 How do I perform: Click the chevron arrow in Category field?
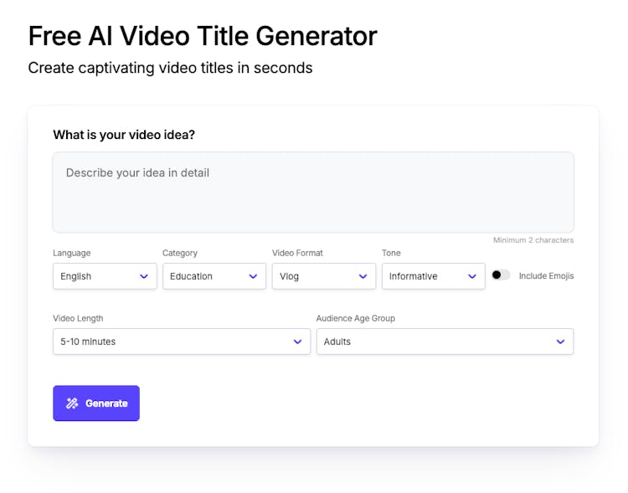[253, 276]
